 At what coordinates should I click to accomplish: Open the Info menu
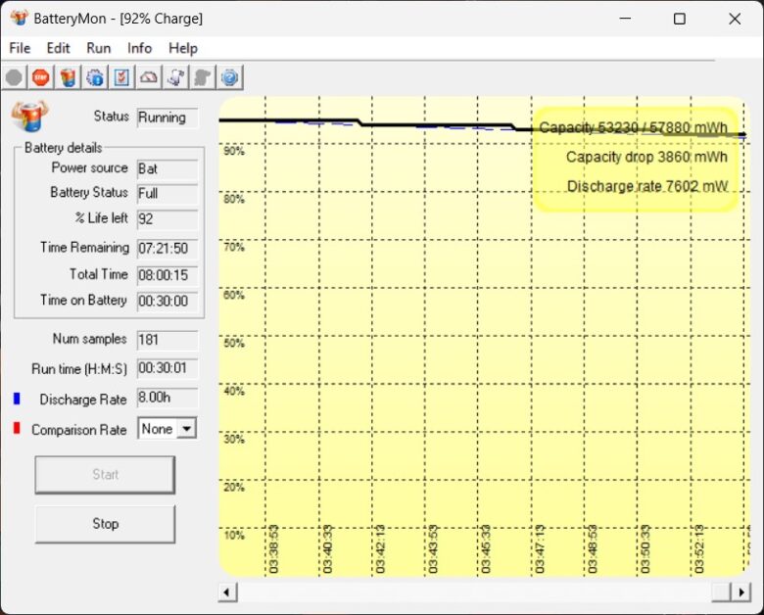139,48
